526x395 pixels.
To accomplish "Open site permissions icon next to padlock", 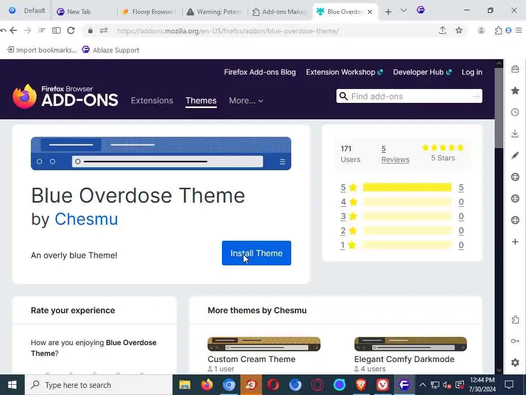I will tap(104, 30).
